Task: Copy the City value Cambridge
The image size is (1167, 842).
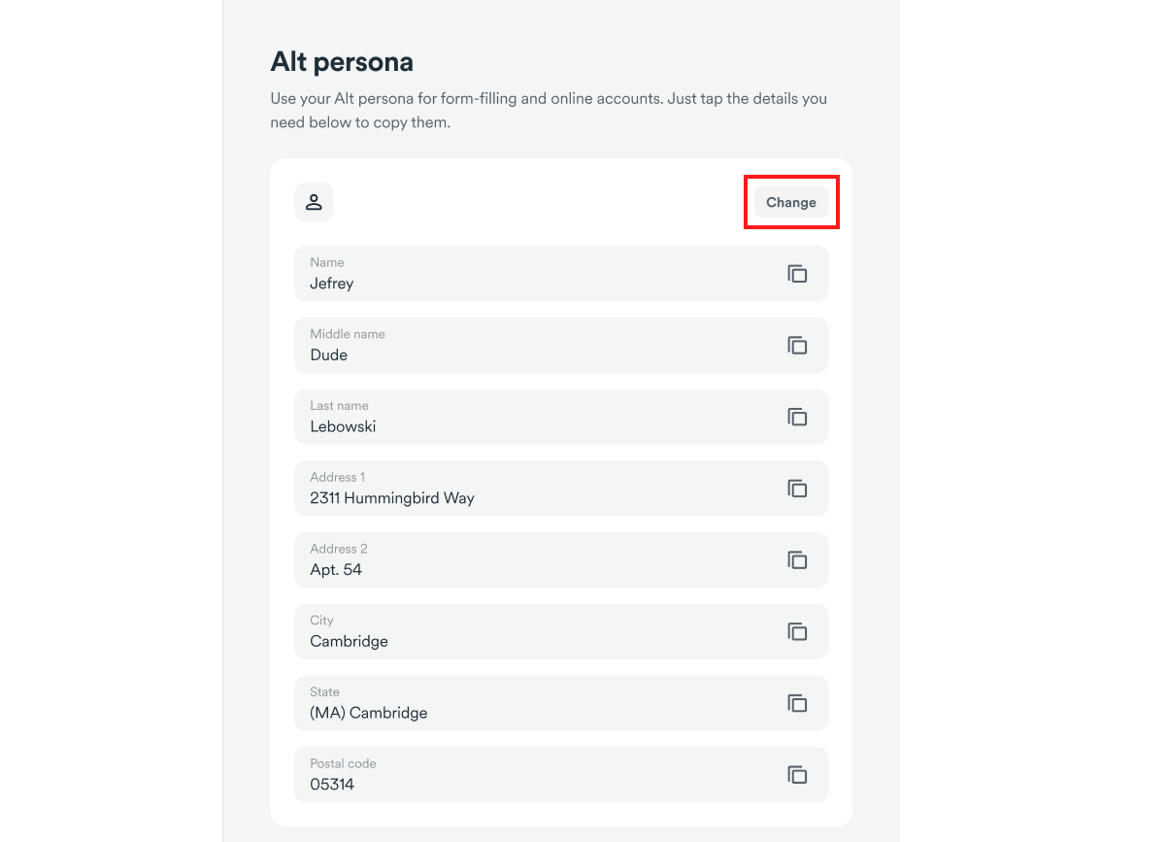Action: pyautogui.click(x=797, y=631)
